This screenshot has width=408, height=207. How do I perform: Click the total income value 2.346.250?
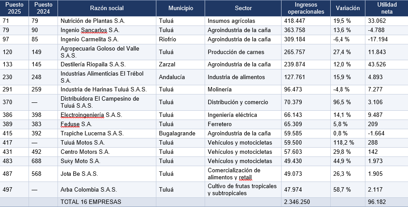point(297,202)
